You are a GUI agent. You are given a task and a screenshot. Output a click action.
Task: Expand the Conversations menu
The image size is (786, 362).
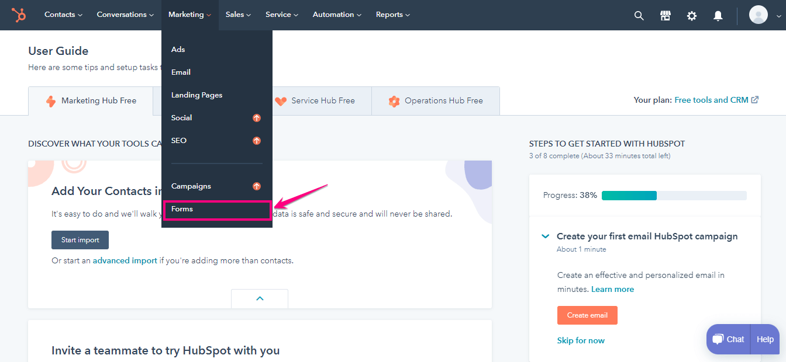point(125,15)
